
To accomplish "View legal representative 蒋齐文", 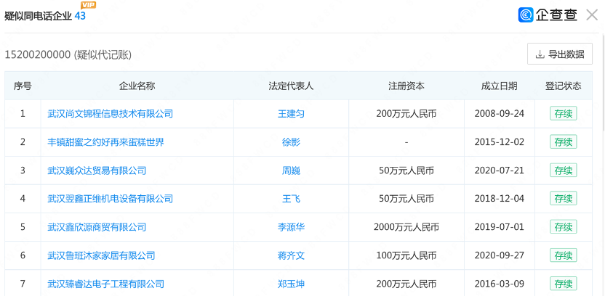I will [x=292, y=255].
